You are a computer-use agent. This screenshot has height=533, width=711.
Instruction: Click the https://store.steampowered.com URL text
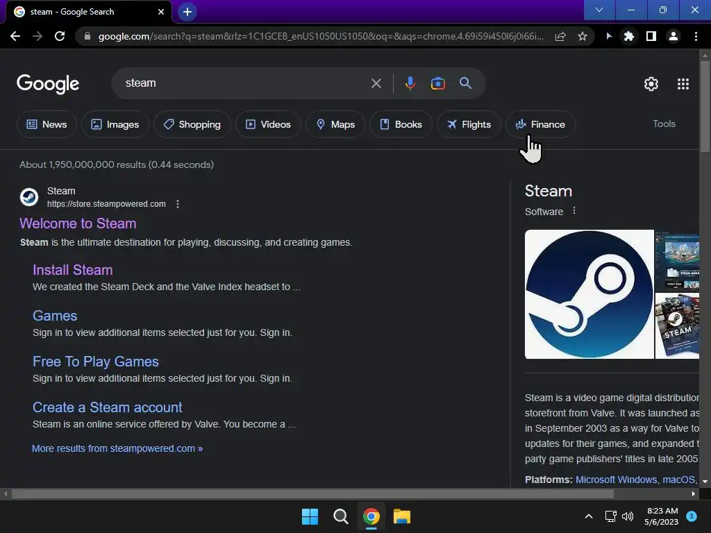coord(106,204)
